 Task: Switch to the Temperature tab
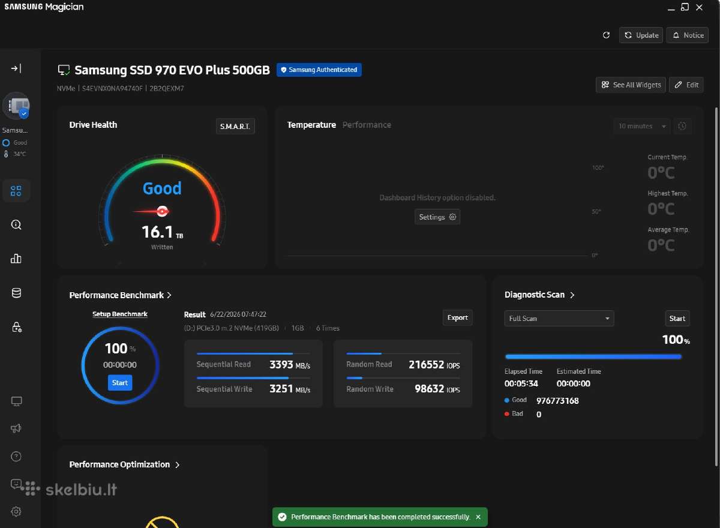coord(311,125)
